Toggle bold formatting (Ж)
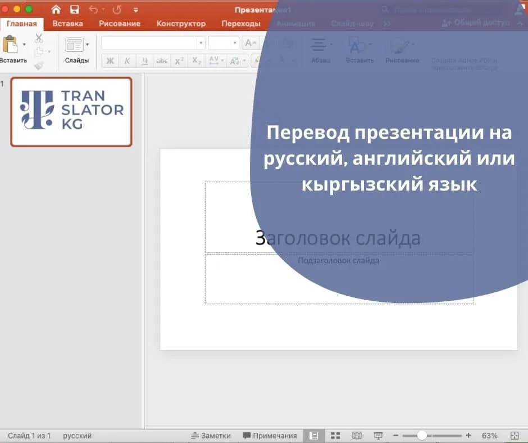Viewport: 528px width, 443px height. 110,61
